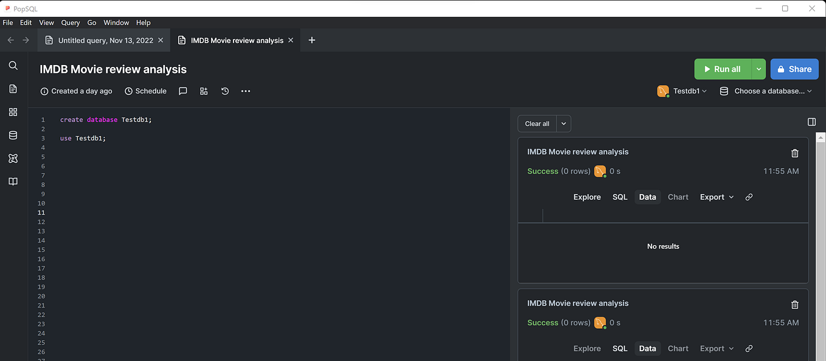
Task: Select Explore tab in second result
Action: click(x=587, y=348)
